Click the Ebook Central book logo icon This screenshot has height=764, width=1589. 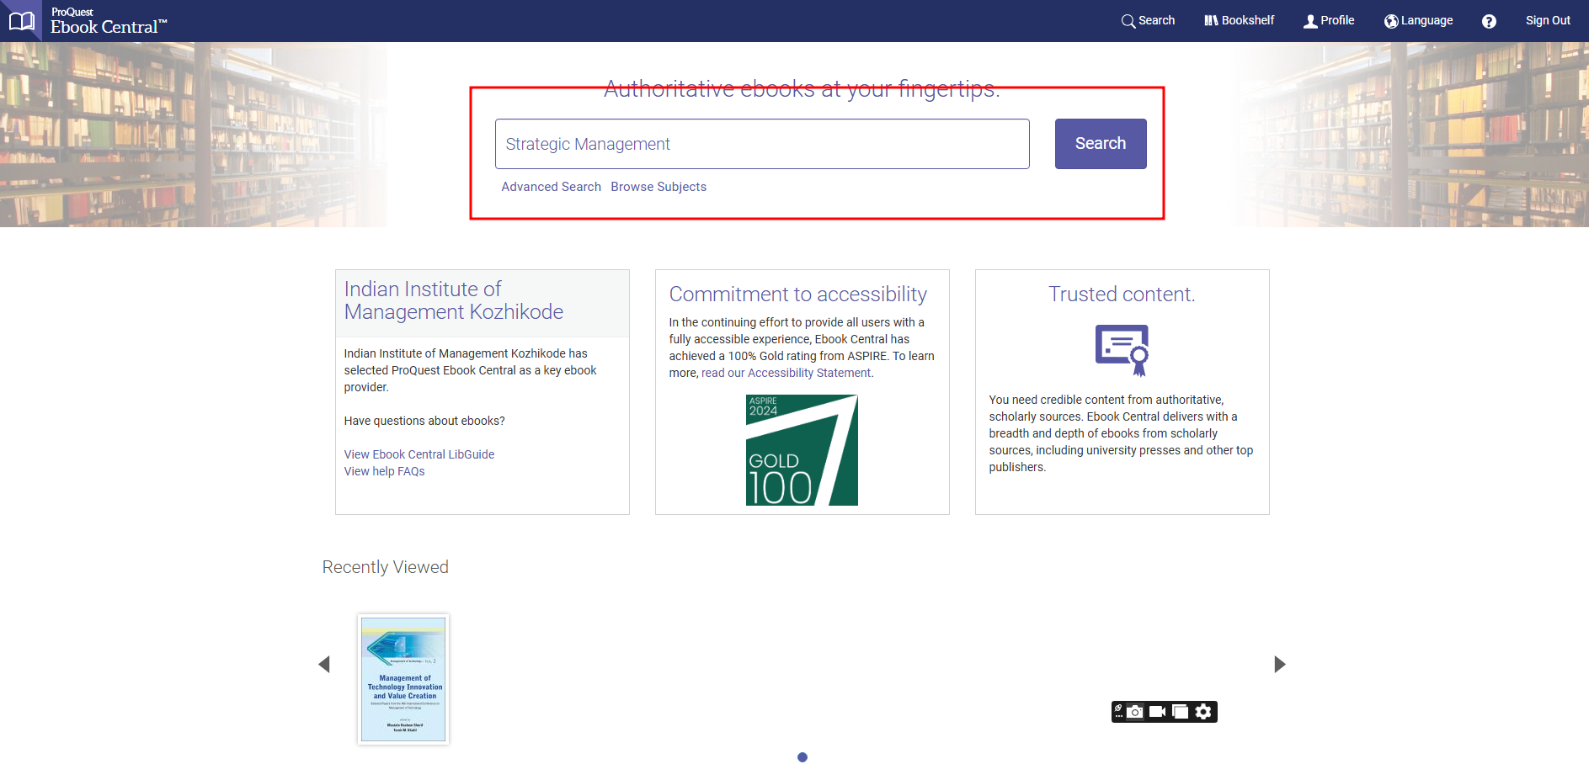[x=21, y=21]
